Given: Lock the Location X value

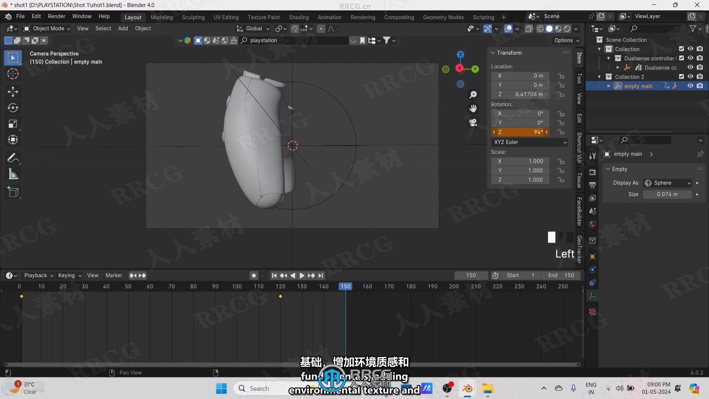Looking at the screenshot, I should coord(561,76).
